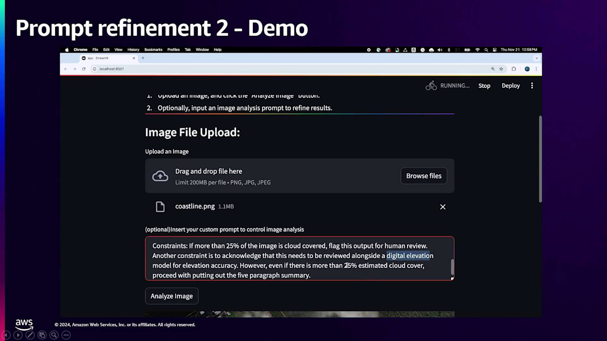The height and width of the screenshot is (341, 607).
Task: Bookmark this page with star icon
Action: pyautogui.click(x=501, y=69)
